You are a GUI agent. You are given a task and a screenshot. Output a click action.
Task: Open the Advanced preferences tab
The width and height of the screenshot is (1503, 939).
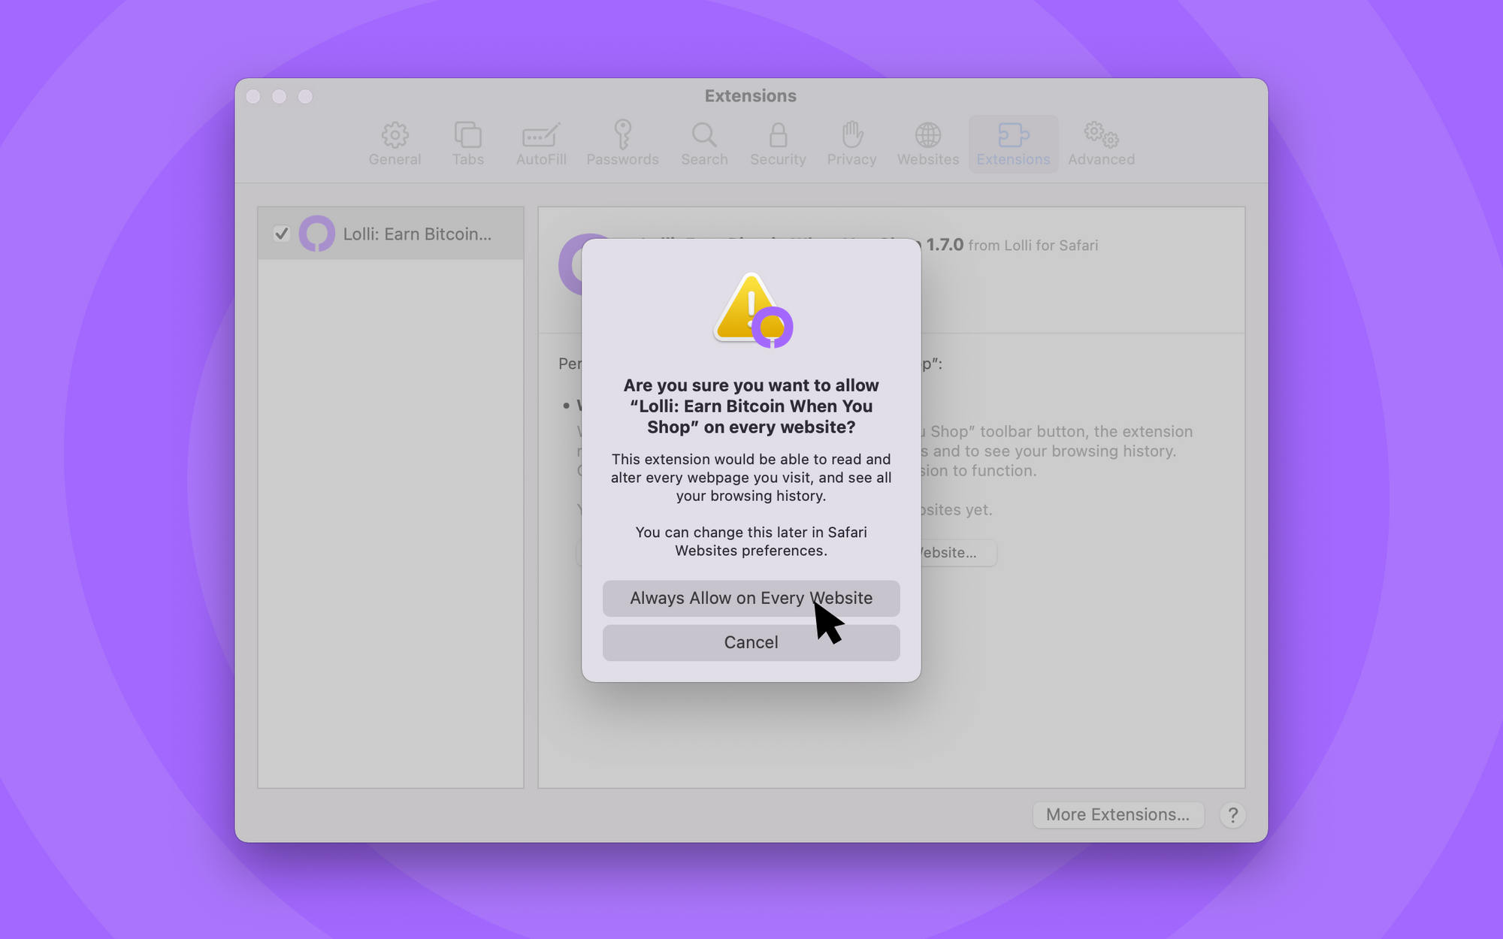click(1101, 143)
